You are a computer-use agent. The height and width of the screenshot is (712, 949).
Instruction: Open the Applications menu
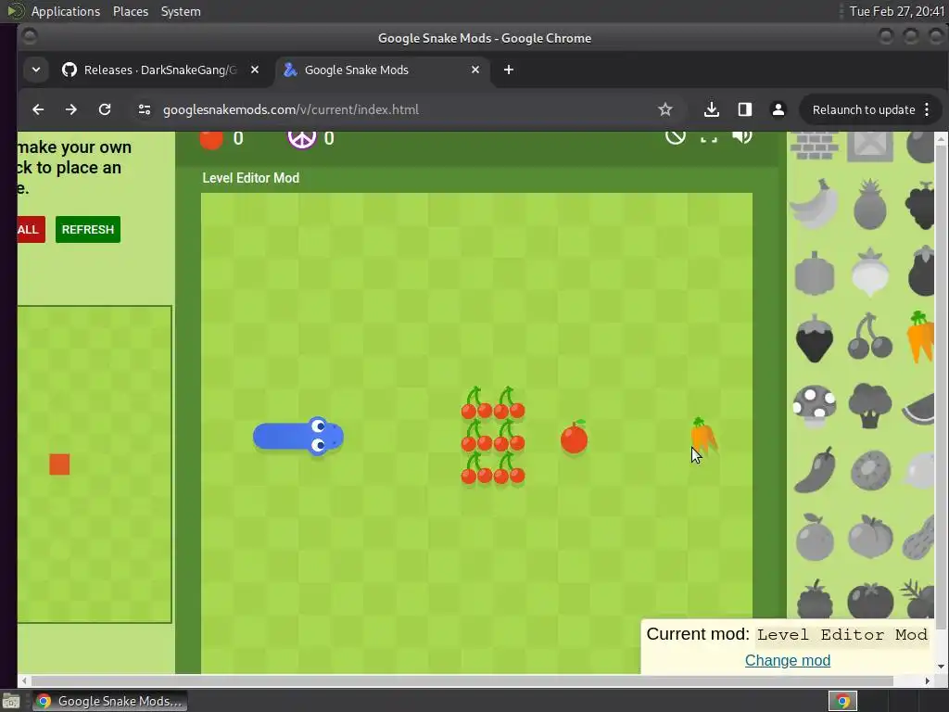66,11
